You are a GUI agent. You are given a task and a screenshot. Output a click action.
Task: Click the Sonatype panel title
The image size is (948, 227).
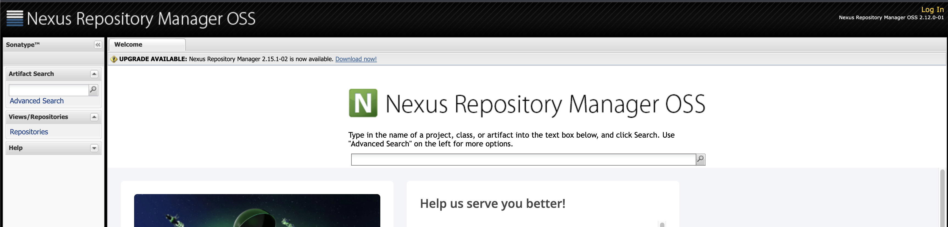[23, 44]
